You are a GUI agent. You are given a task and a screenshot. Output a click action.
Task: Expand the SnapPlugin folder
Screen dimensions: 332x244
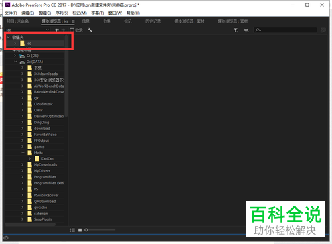[23, 219]
